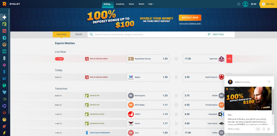
Task: Switch to the Results tab
Action: click(x=79, y=35)
